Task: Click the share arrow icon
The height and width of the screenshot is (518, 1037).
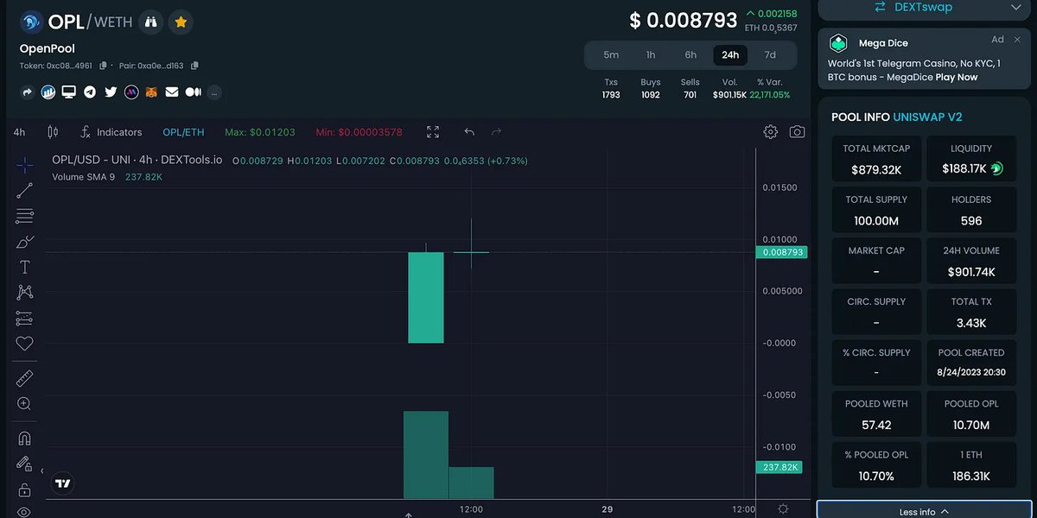Action: (x=27, y=92)
